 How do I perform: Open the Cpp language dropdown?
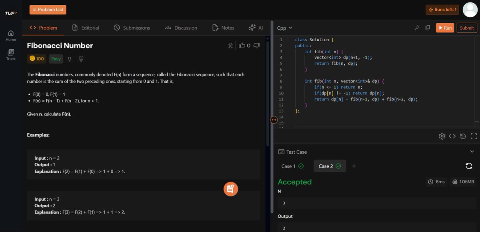pyautogui.click(x=284, y=28)
